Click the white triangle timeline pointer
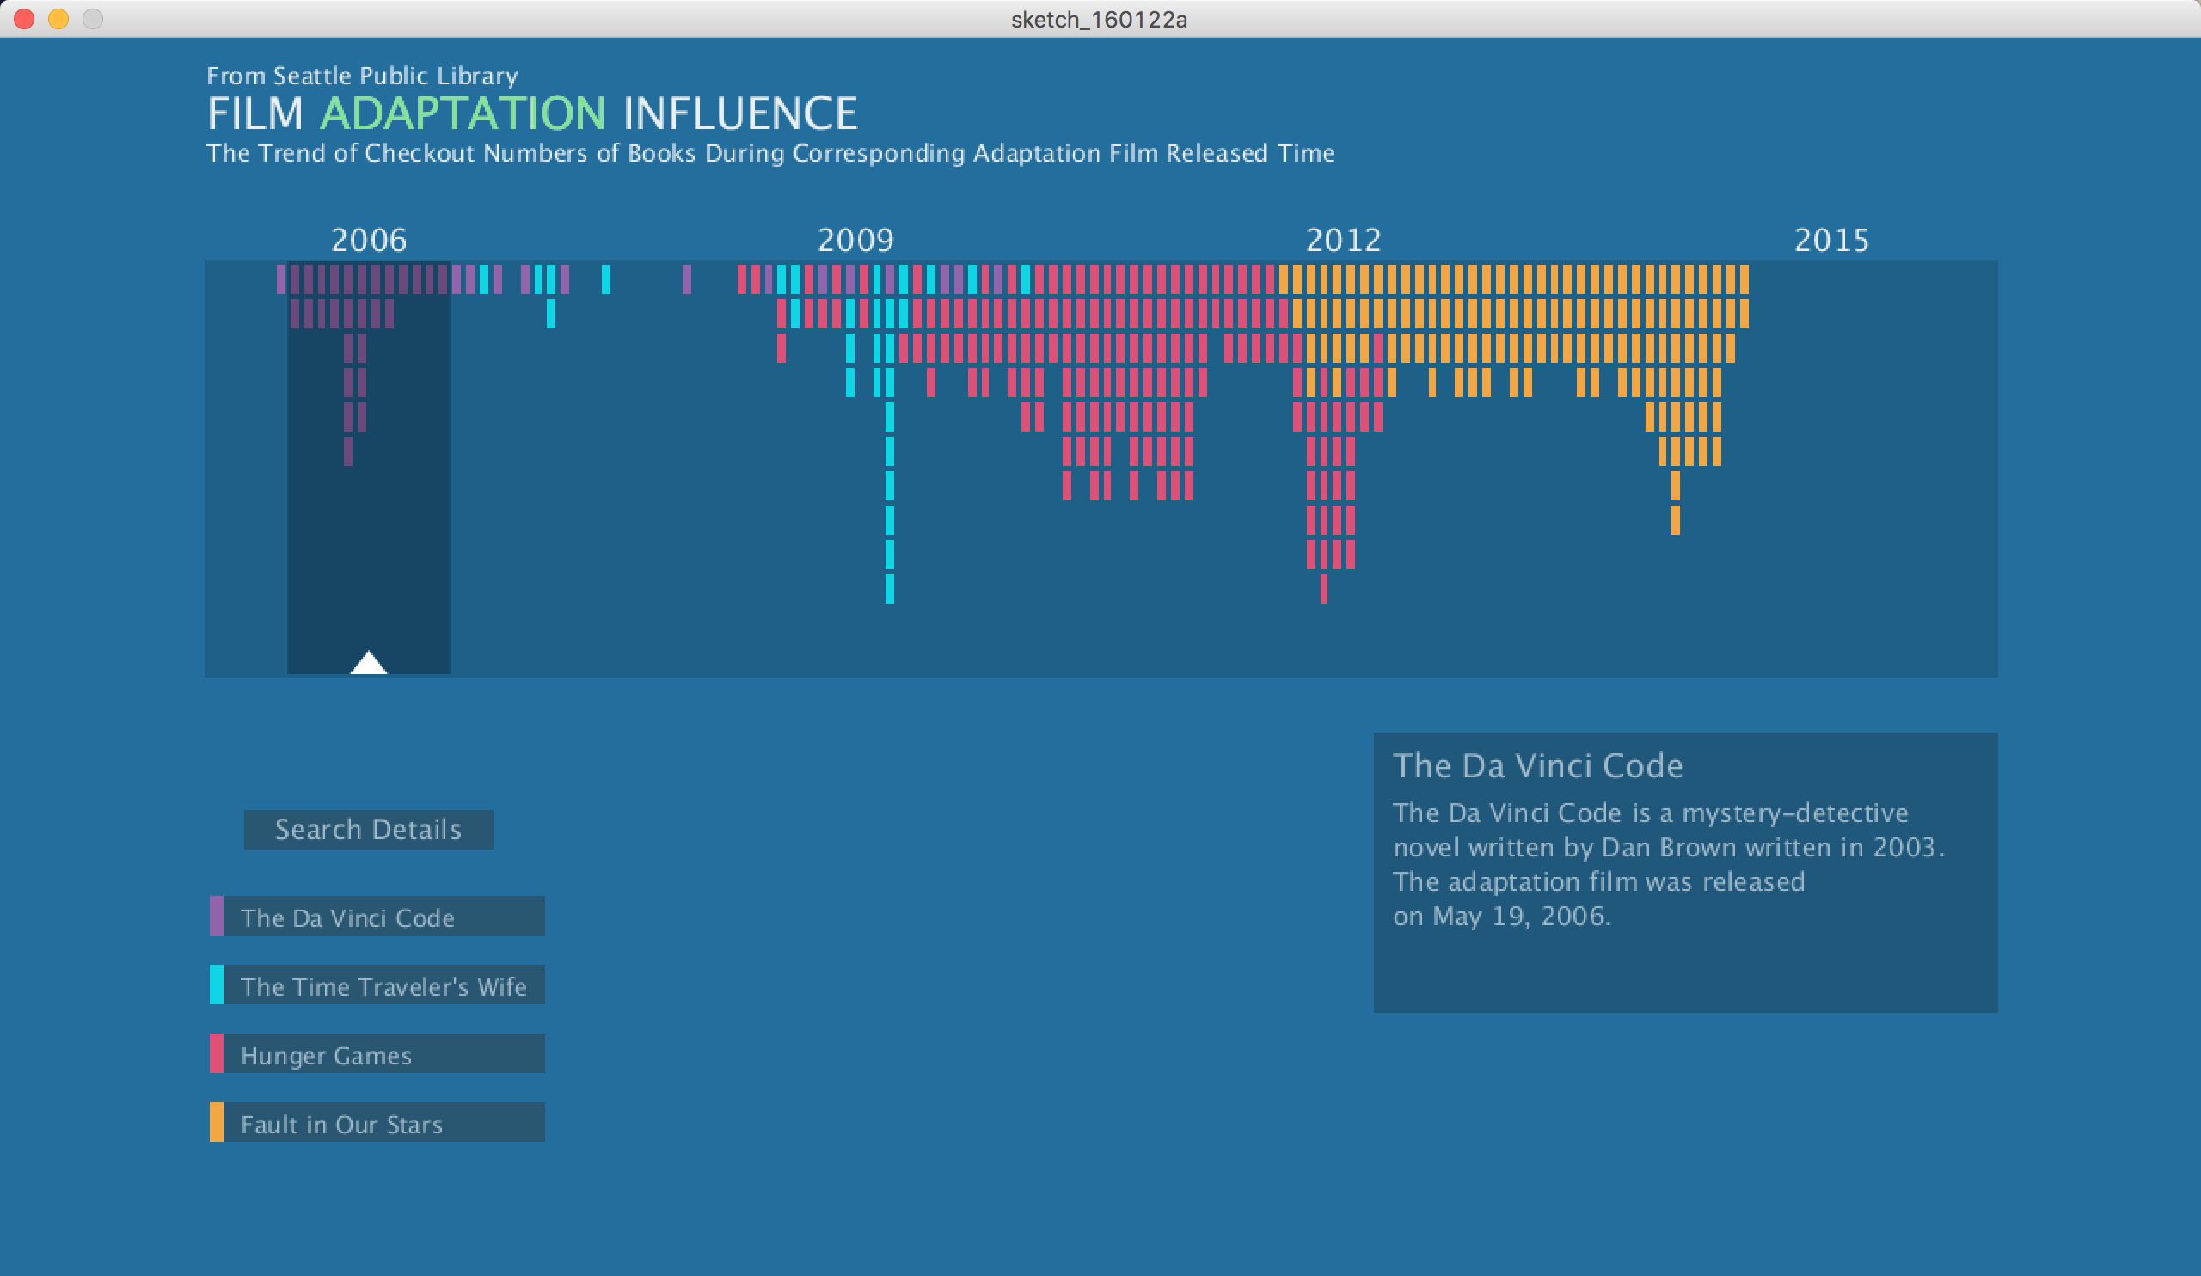Viewport: 2201px width, 1276px height. tap(369, 664)
